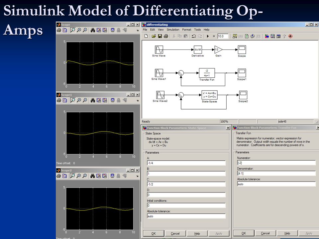Autoscale with binoculars in the window titled Scope

pos(93,30)
